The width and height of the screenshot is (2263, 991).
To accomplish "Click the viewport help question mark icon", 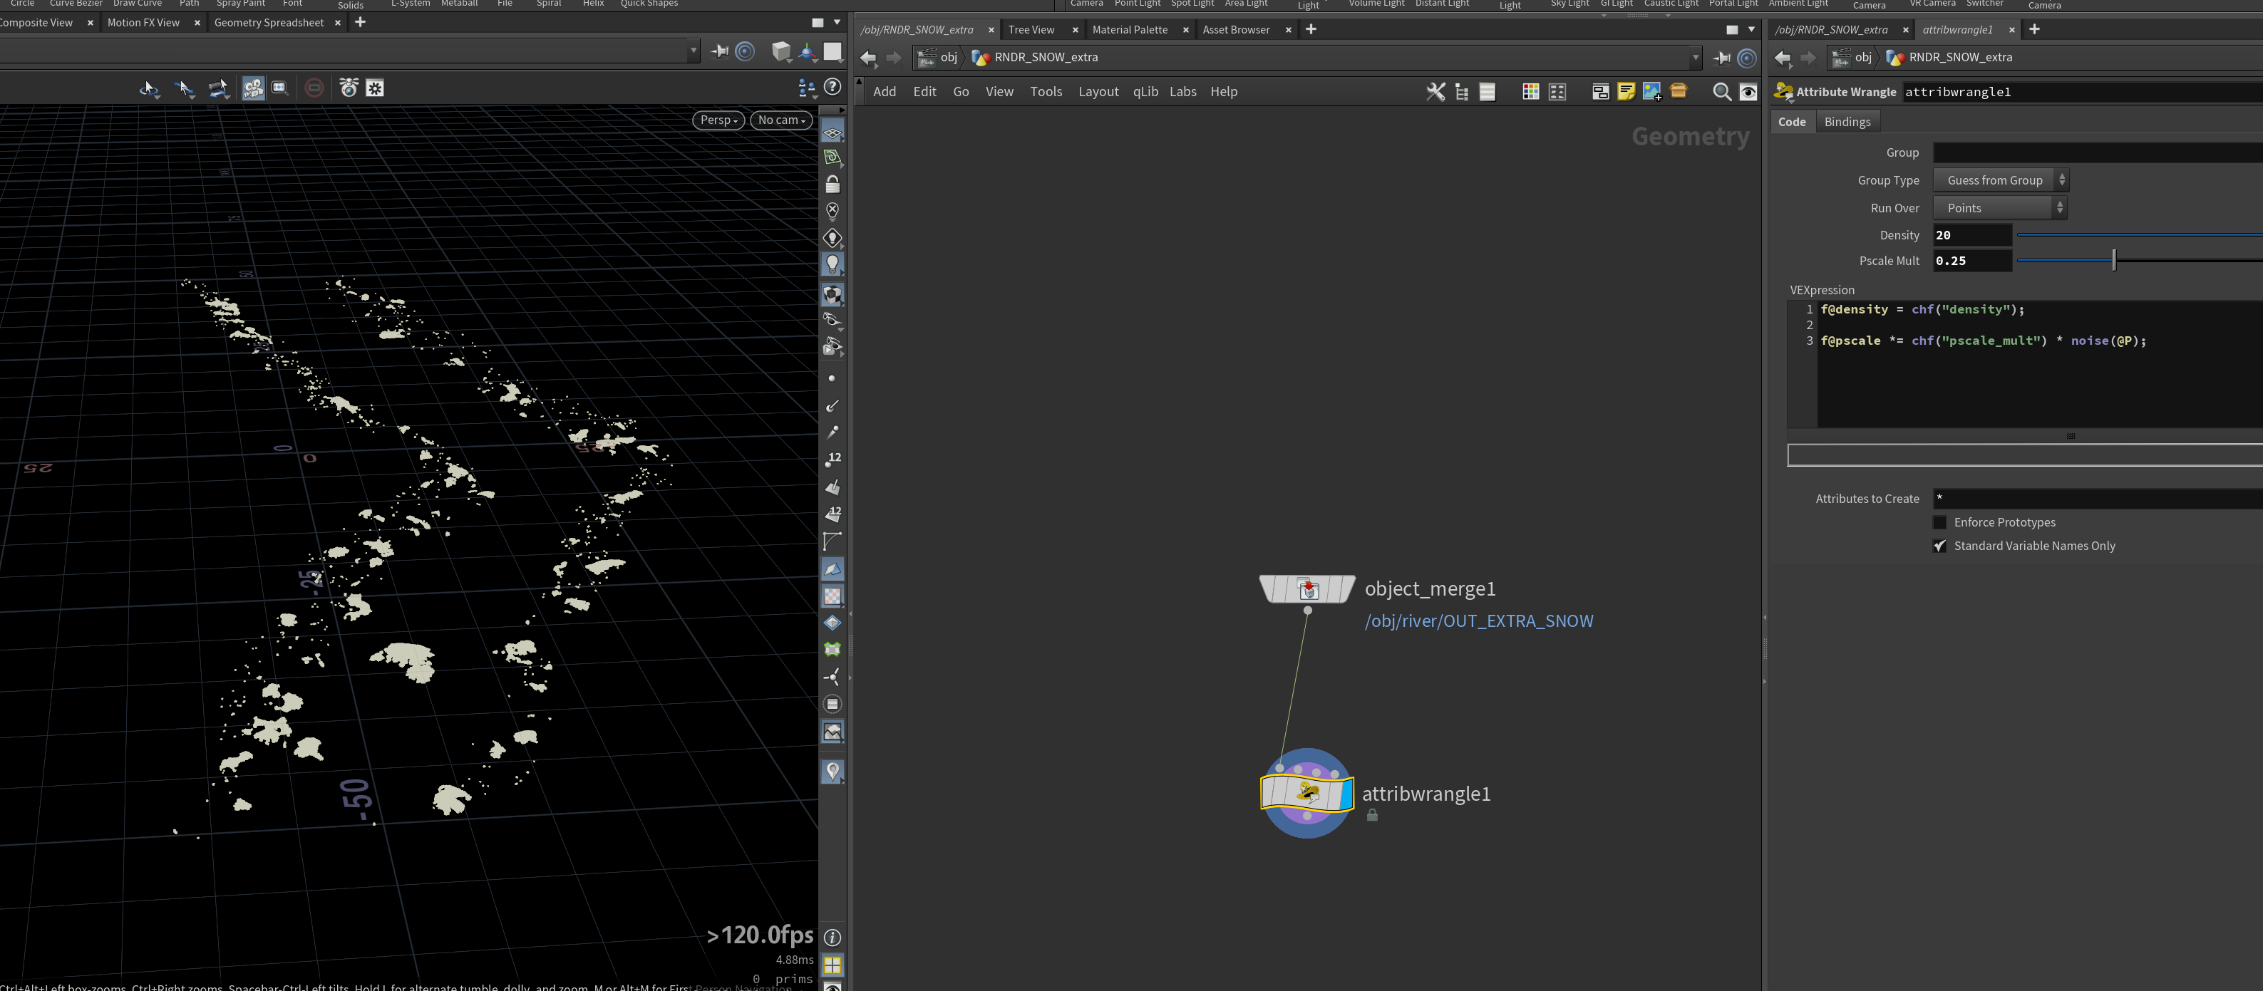I will coord(832,87).
